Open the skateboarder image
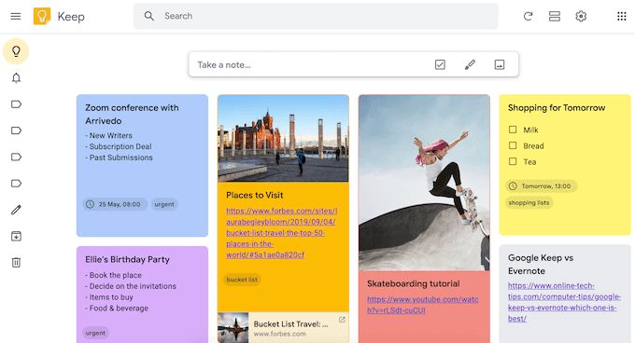This screenshot has height=343, width=635. click(x=424, y=183)
